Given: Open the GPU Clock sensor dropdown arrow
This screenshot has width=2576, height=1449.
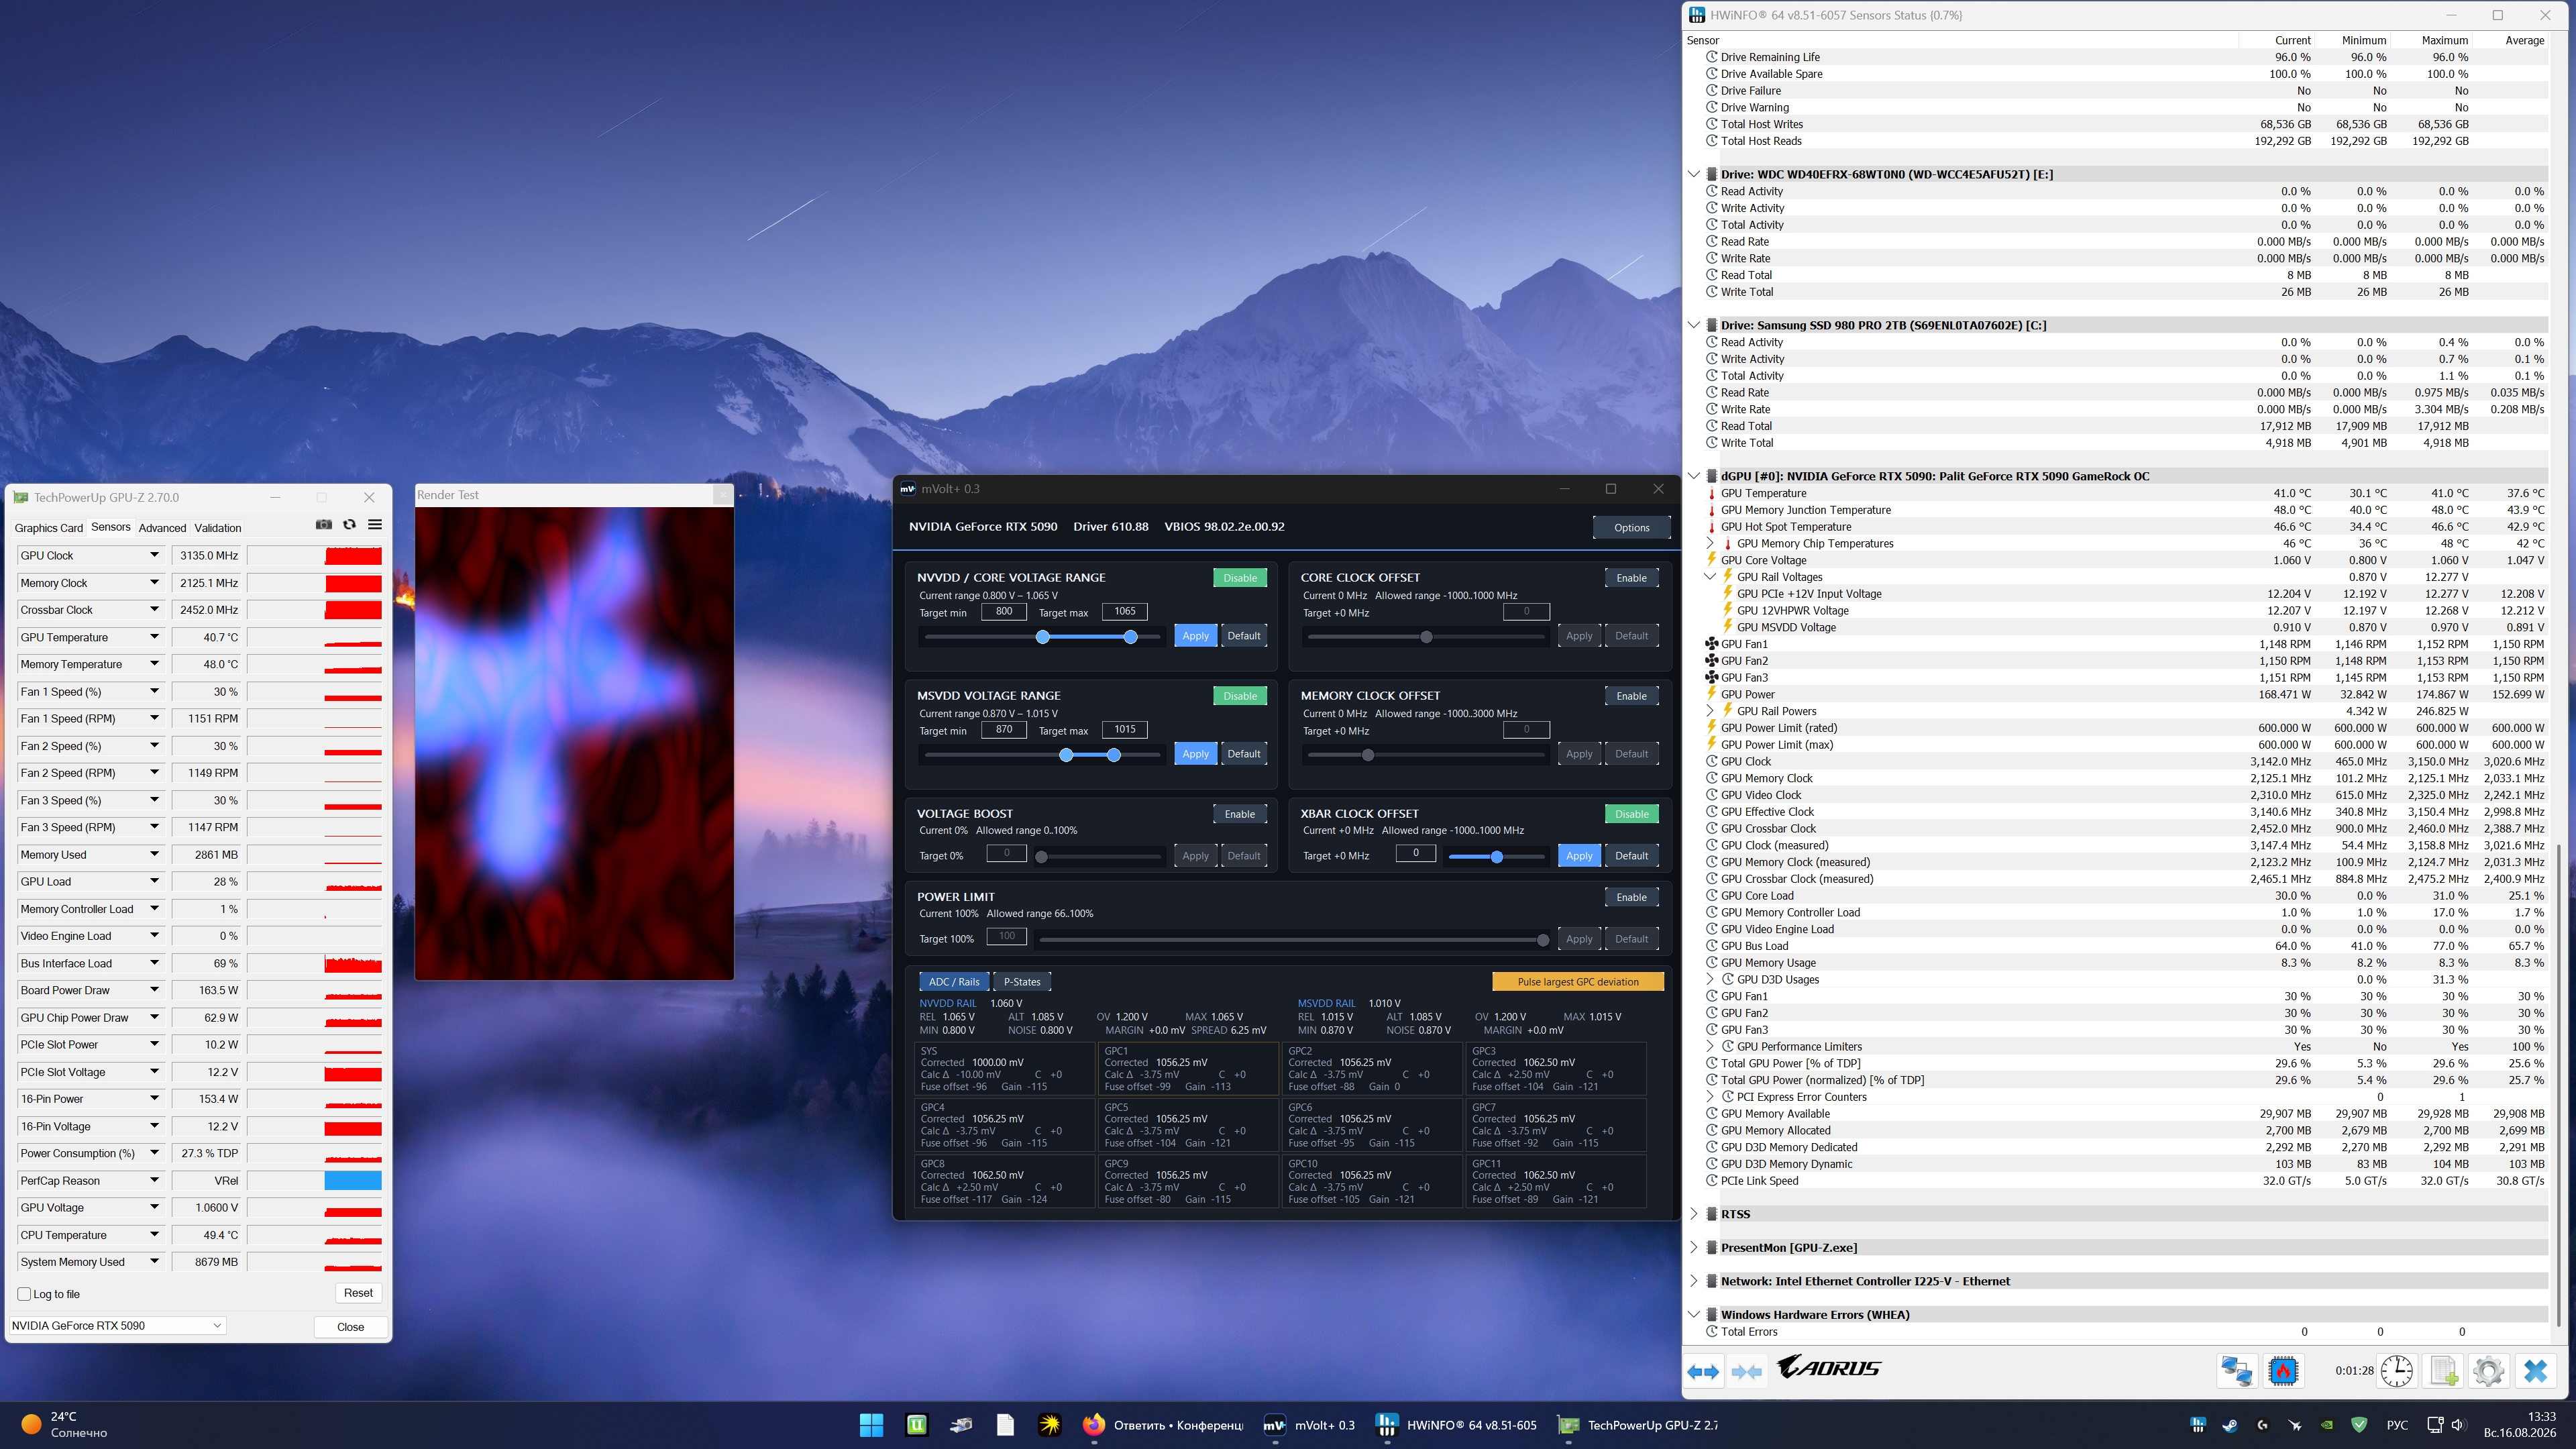Looking at the screenshot, I should click(154, 555).
